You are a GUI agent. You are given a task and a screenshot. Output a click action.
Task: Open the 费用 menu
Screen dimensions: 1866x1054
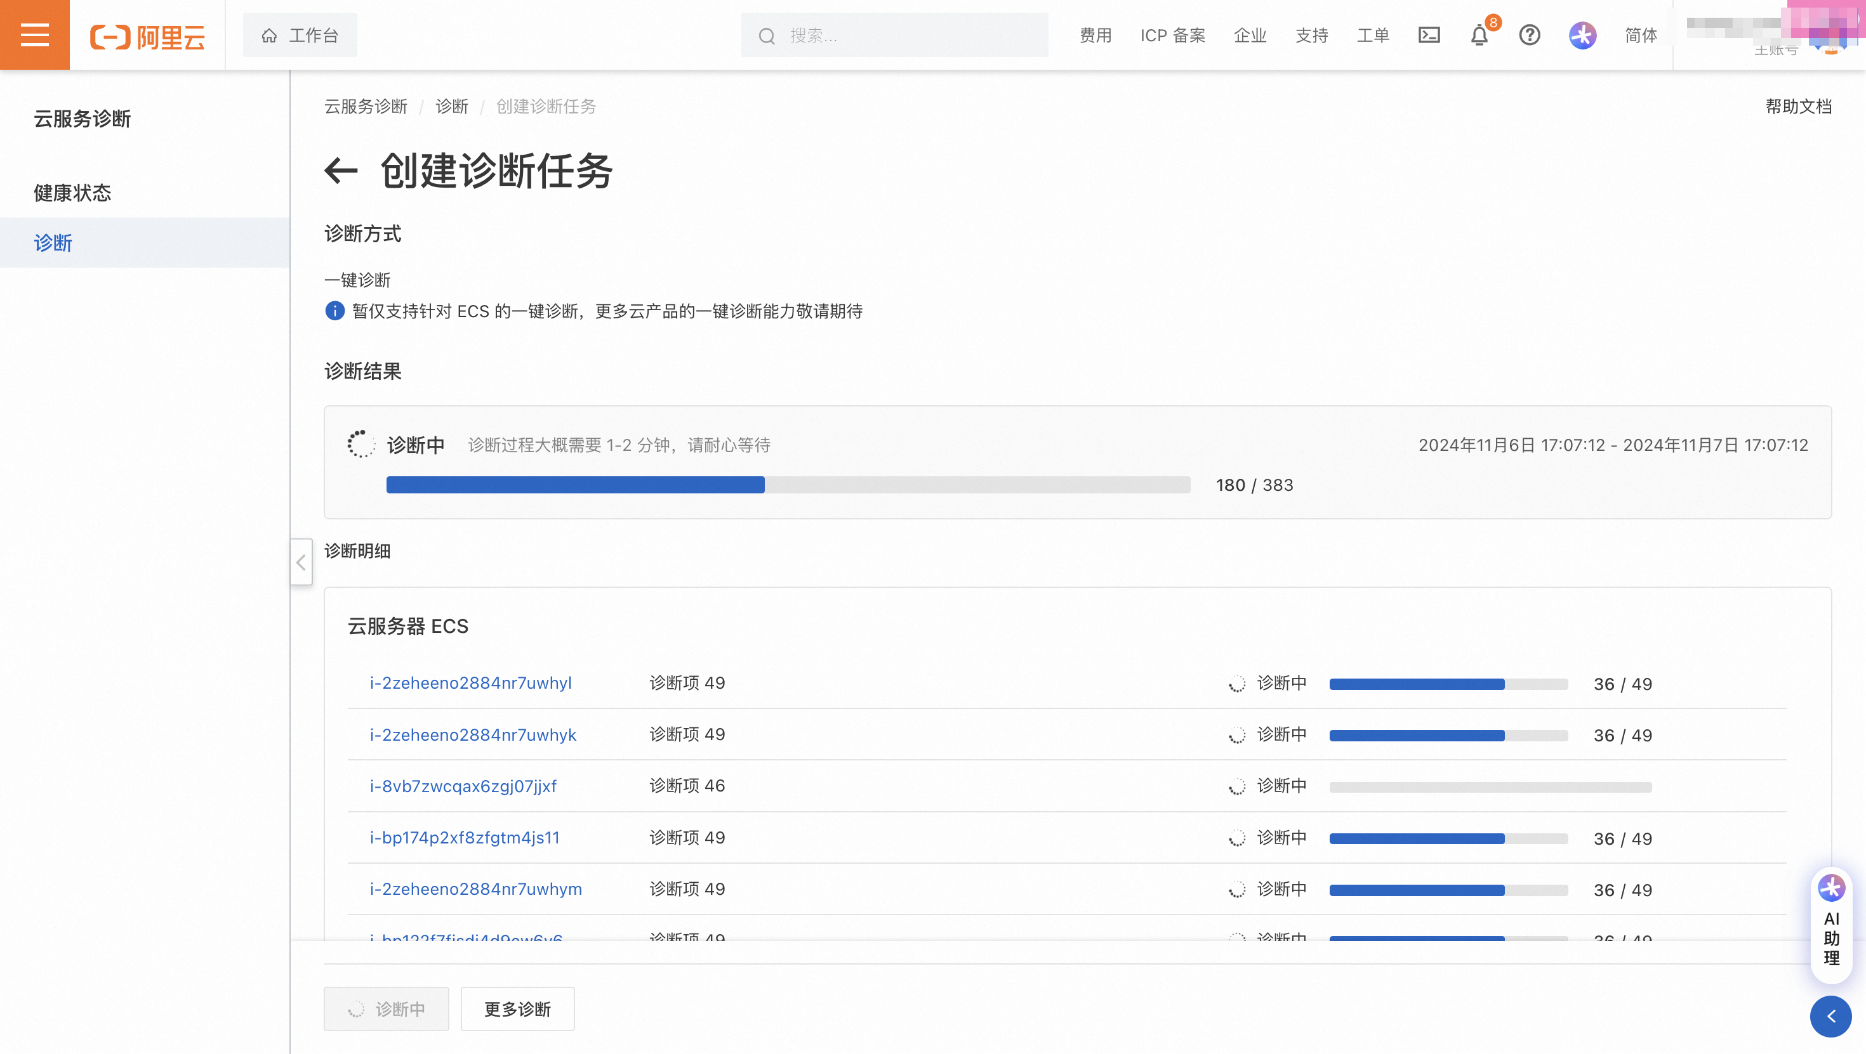1095,35
